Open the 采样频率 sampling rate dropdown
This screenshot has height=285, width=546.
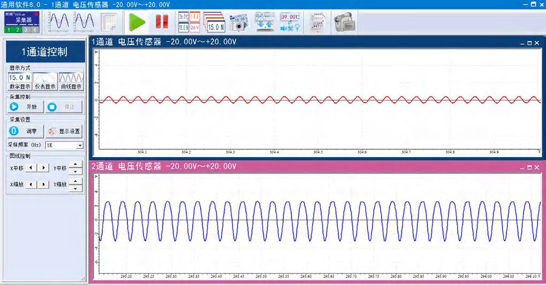80,145
